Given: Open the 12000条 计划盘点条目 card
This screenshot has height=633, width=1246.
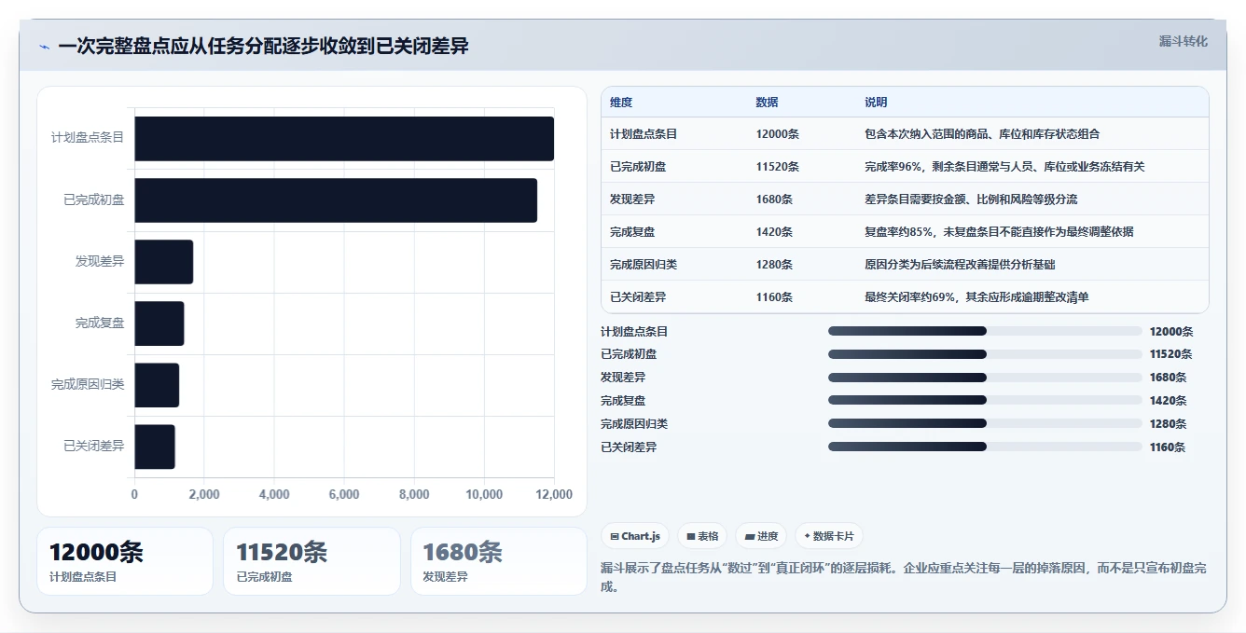Looking at the screenshot, I should pos(125,561).
